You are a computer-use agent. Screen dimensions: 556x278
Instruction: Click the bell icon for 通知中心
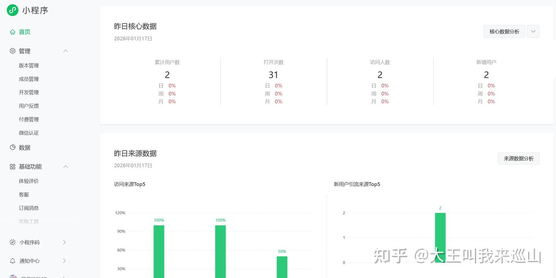pos(13,261)
